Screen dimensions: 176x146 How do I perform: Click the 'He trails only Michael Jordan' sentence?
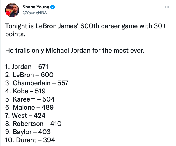(x=75, y=50)
